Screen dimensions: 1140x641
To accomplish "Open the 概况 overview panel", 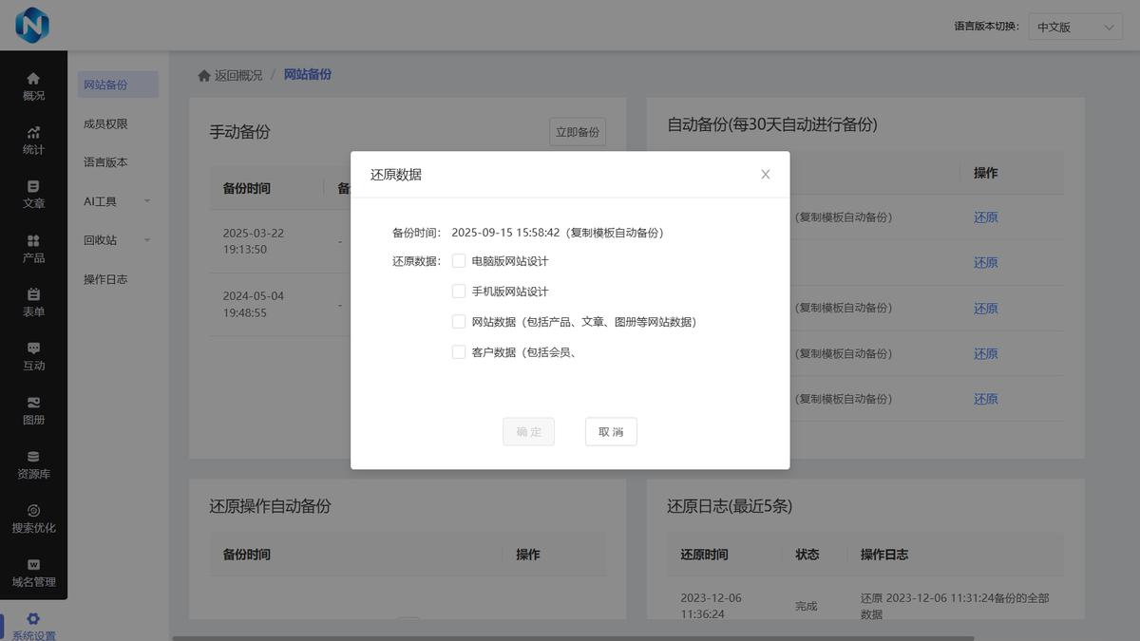I will tap(33, 85).
